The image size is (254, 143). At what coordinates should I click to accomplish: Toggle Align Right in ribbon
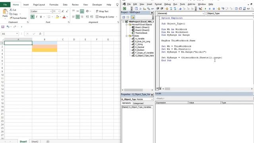[x=82, y=17]
